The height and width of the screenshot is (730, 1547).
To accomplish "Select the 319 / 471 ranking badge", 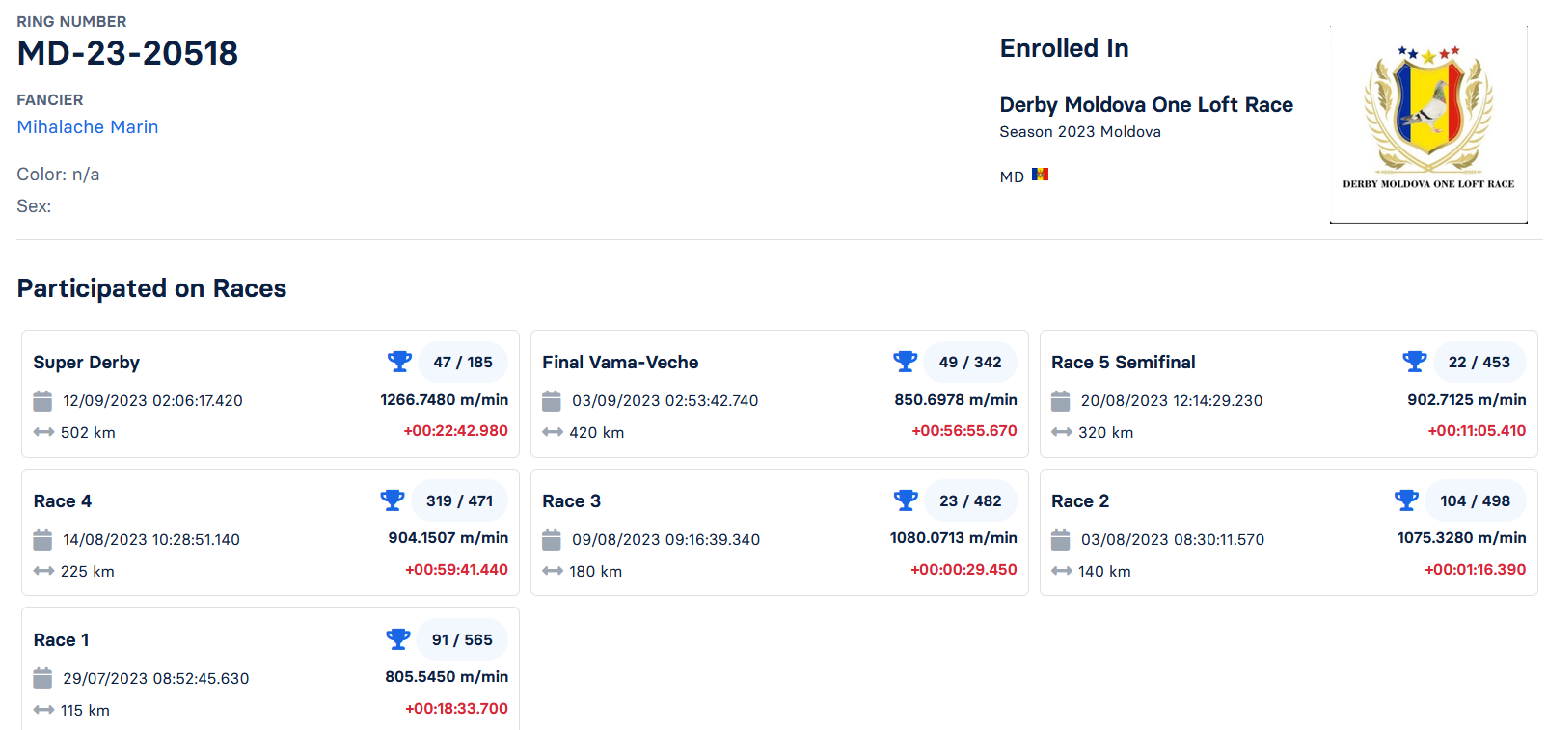I will 459,501.
